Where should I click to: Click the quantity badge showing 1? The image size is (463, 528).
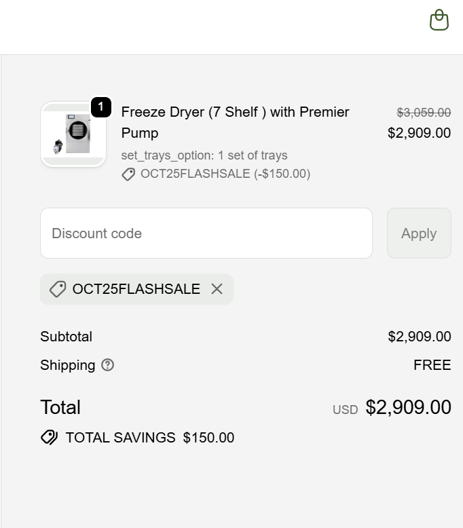100,107
